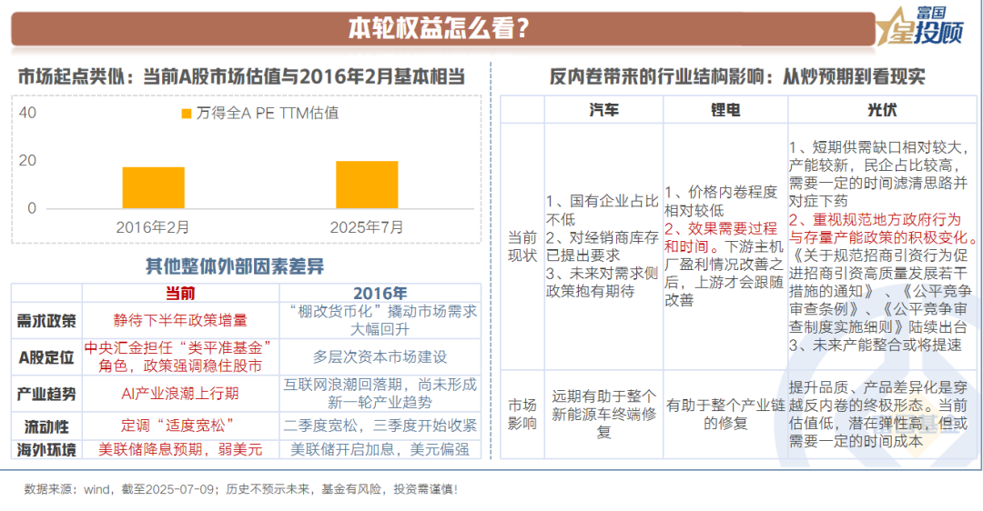Click the column header 锂电
Viewport: 983px width, 511px height.
725,110
